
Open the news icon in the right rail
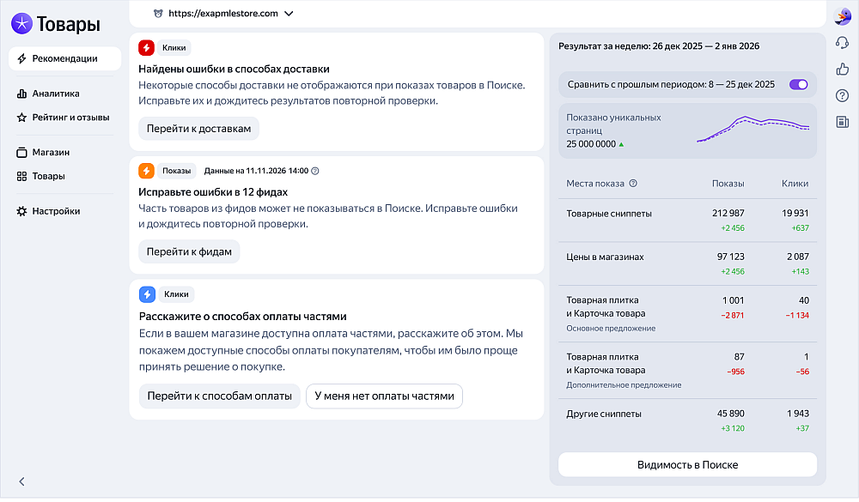pos(843,122)
